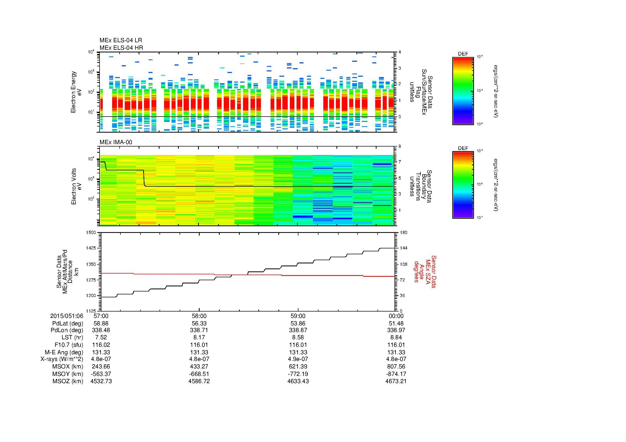
Task: Click the "Electron Energy eV" axis label
Action: 76,92
